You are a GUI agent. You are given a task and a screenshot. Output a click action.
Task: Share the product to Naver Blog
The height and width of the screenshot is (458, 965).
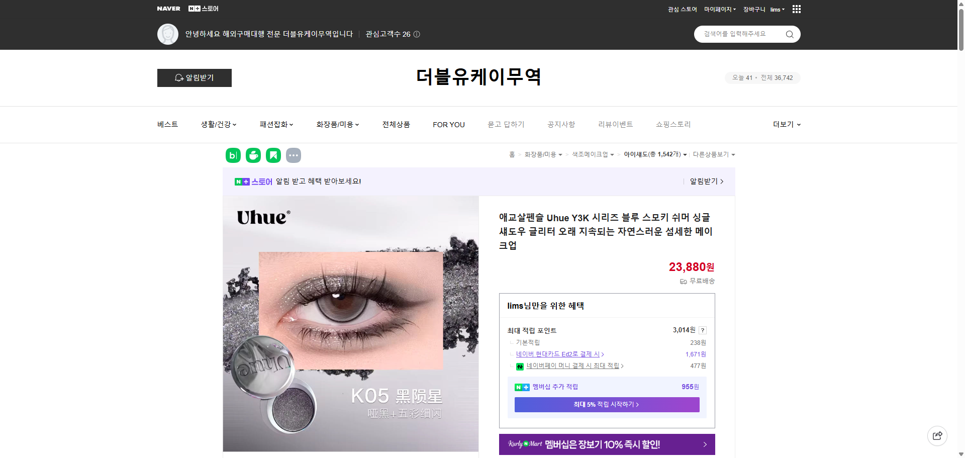[x=233, y=155]
